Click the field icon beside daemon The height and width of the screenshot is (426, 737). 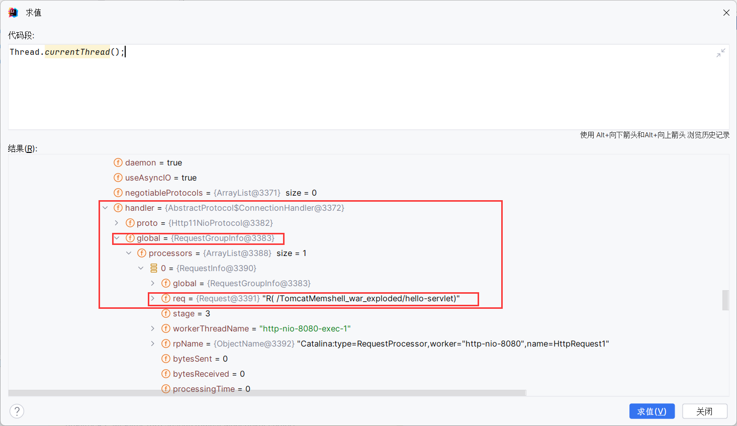tap(118, 162)
